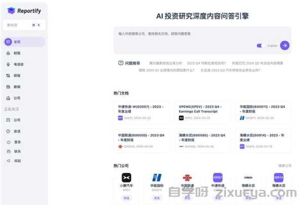Viewport: 304px width, 205px height.
Task: Open the 华能国际 company logo
Action: (157, 178)
